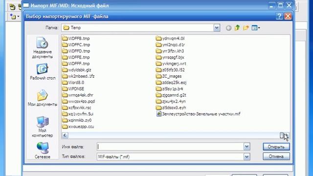Click the Отмена button
Image resolution: width=313 pixels, height=176 pixels.
pyautogui.click(x=276, y=156)
